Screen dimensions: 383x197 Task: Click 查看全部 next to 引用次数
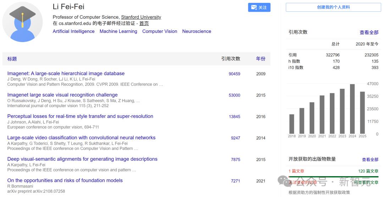[x=369, y=32]
